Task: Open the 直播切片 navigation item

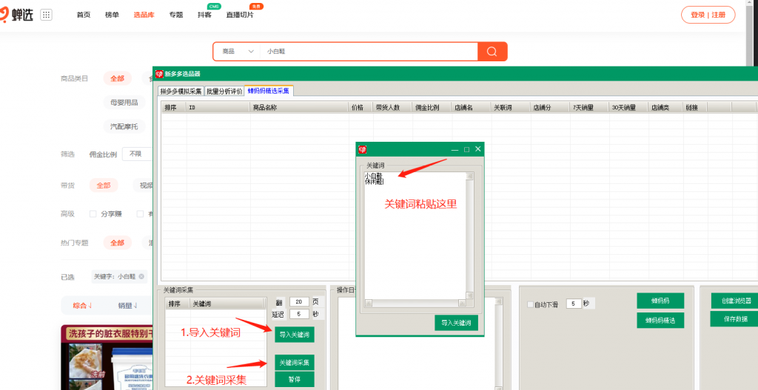Action: point(240,15)
